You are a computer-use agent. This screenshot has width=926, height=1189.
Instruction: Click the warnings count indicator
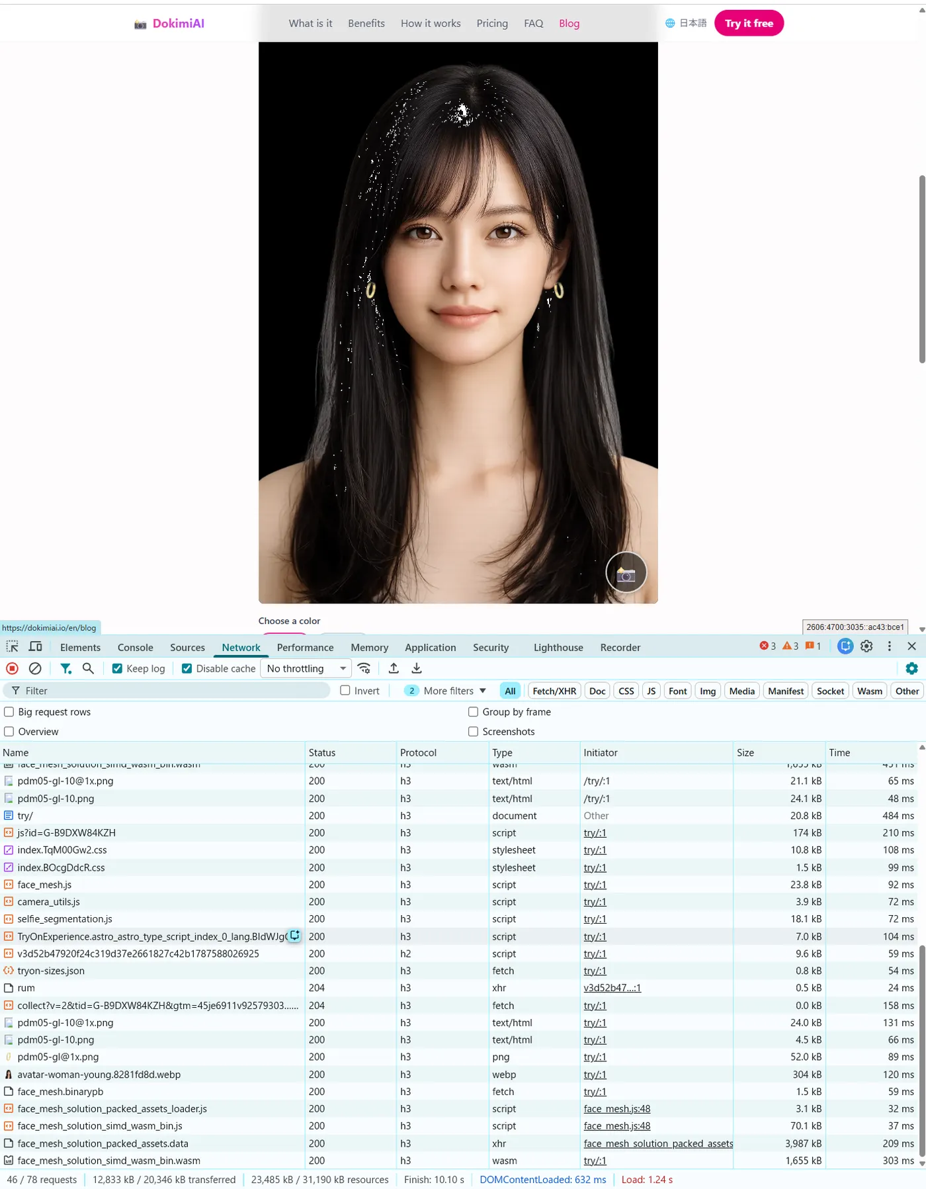point(790,646)
